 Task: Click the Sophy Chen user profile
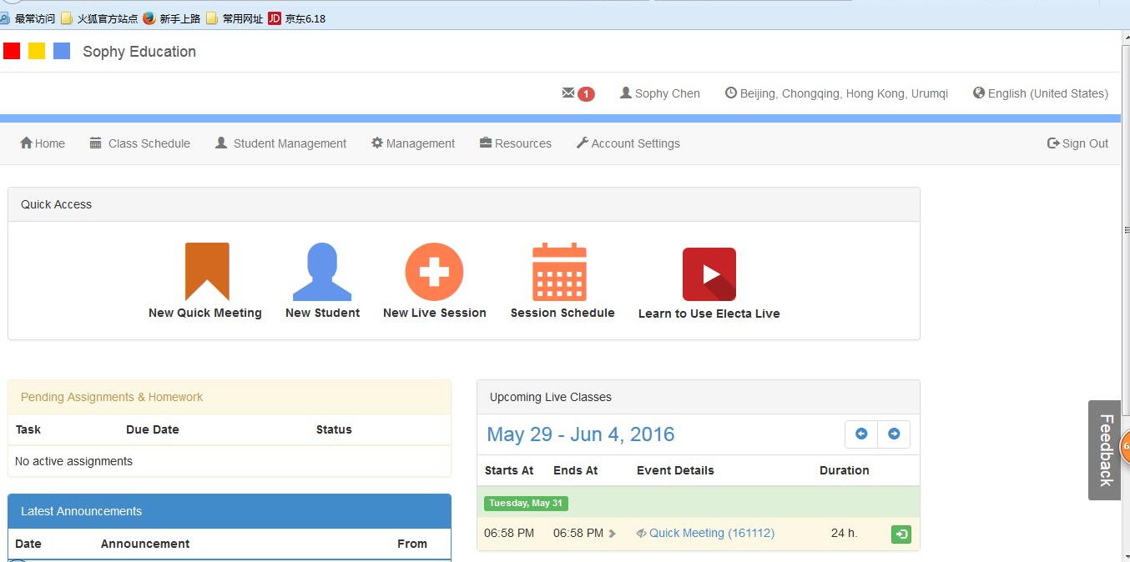pyautogui.click(x=659, y=93)
